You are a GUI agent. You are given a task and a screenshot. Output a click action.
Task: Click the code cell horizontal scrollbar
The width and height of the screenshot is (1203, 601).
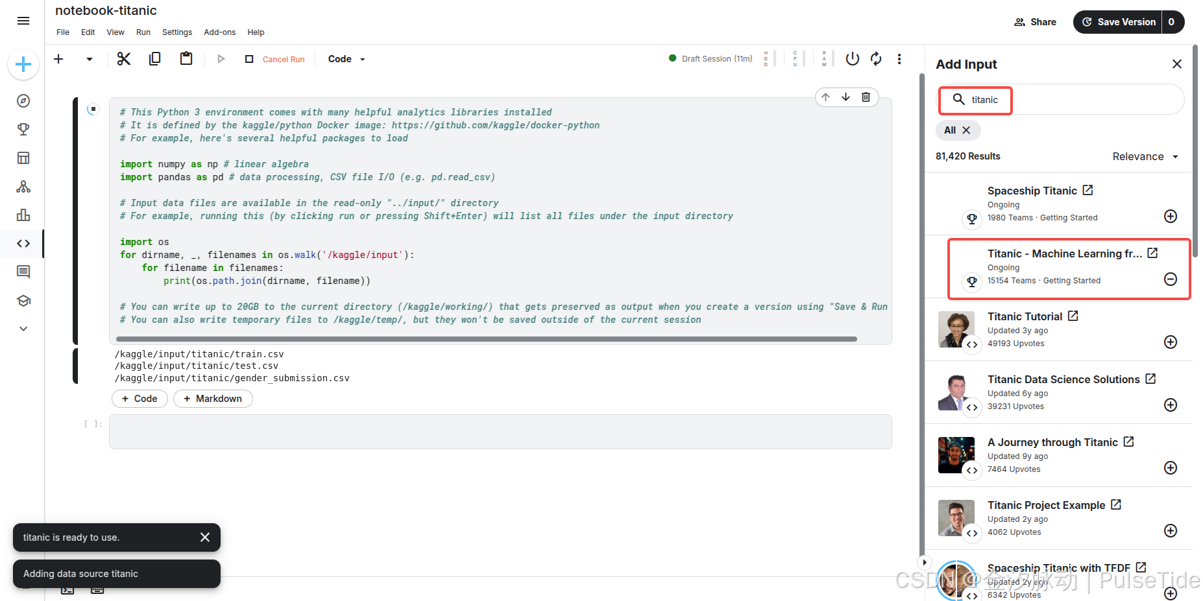coord(486,339)
